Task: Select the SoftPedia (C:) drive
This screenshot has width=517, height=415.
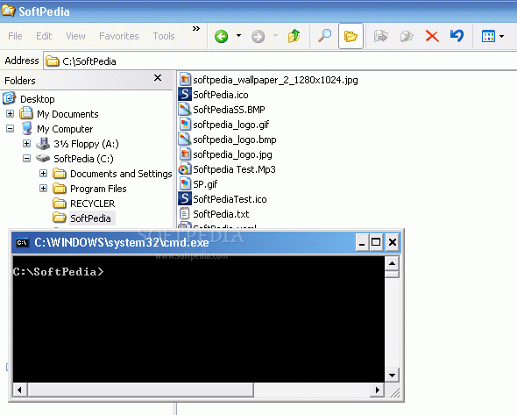Action: point(83,159)
